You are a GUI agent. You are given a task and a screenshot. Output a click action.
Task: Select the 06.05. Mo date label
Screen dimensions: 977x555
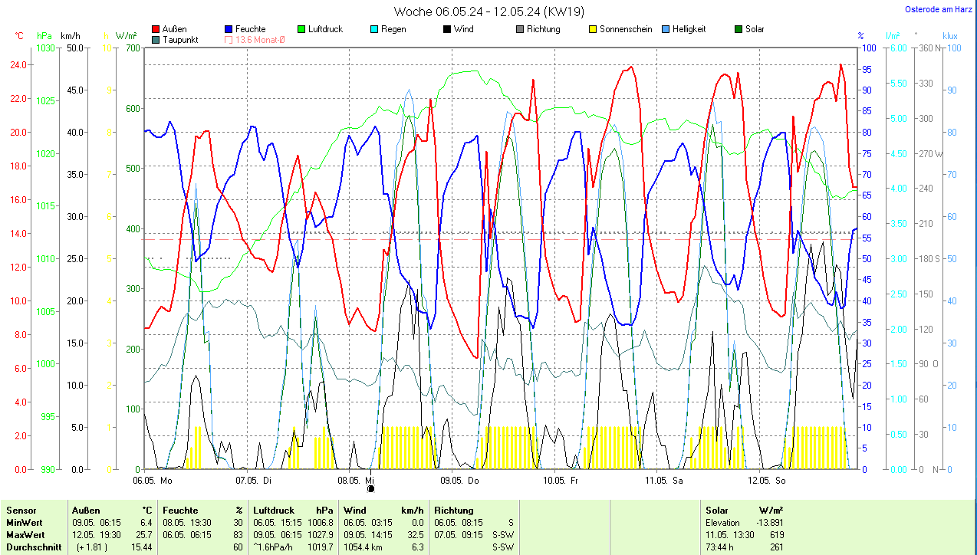tap(153, 480)
